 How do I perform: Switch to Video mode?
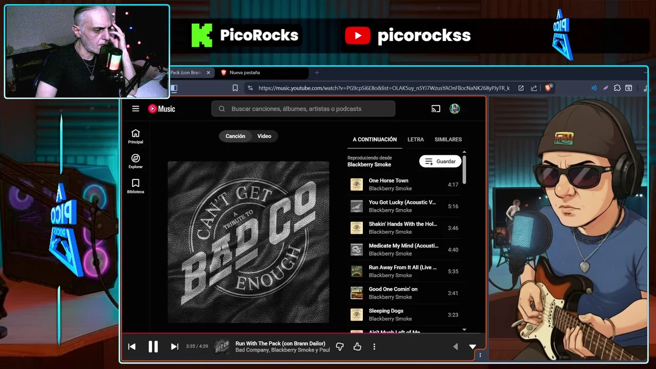point(264,136)
